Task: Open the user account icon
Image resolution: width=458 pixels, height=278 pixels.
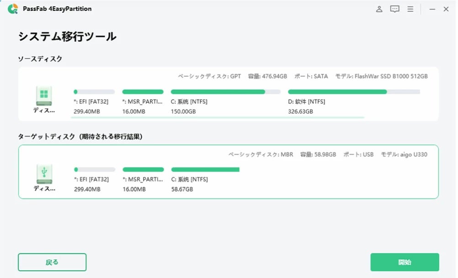Action: tap(379, 9)
